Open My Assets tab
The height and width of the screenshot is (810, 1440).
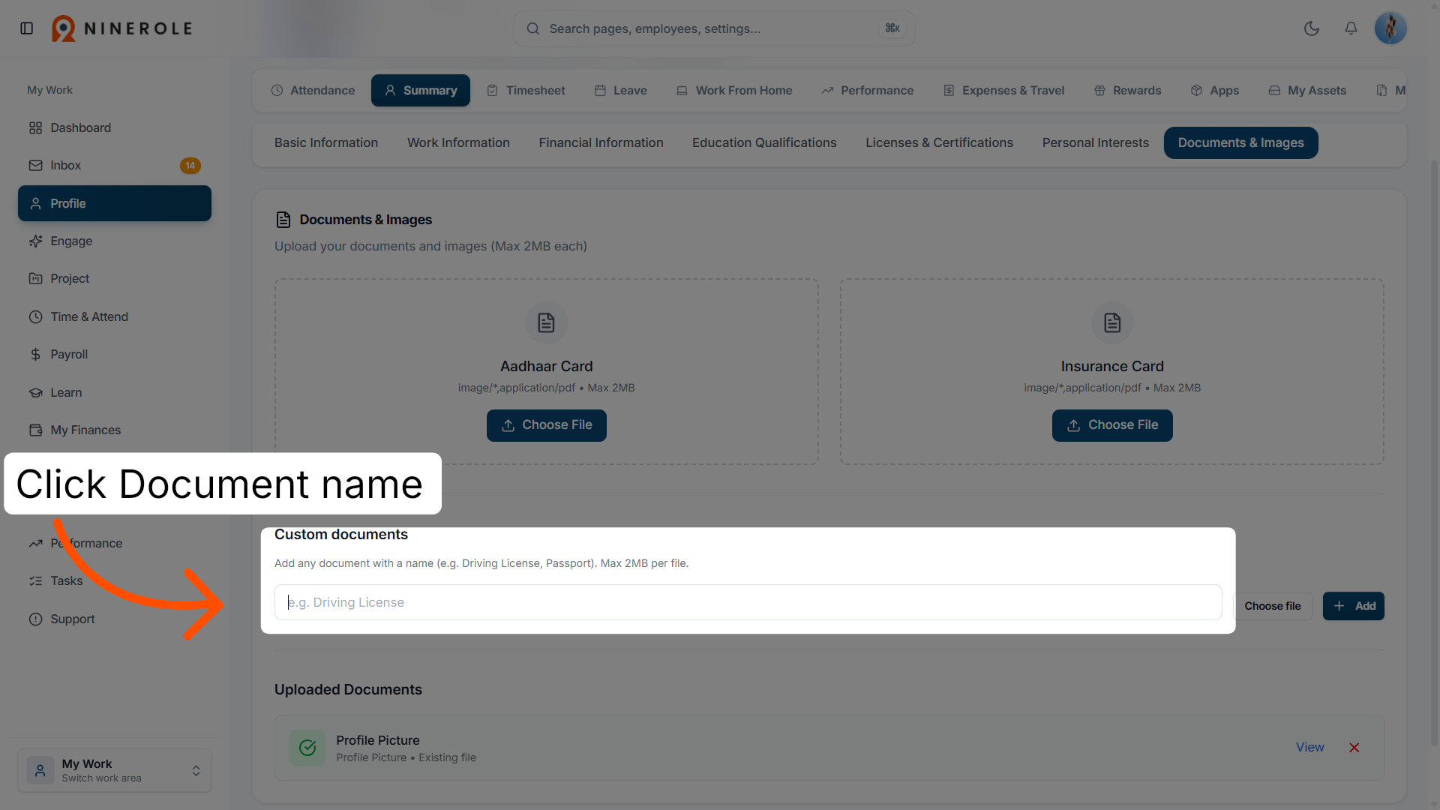point(1307,90)
